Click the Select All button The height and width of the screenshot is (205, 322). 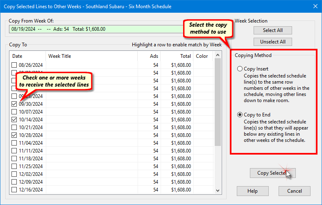[x=273, y=30]
